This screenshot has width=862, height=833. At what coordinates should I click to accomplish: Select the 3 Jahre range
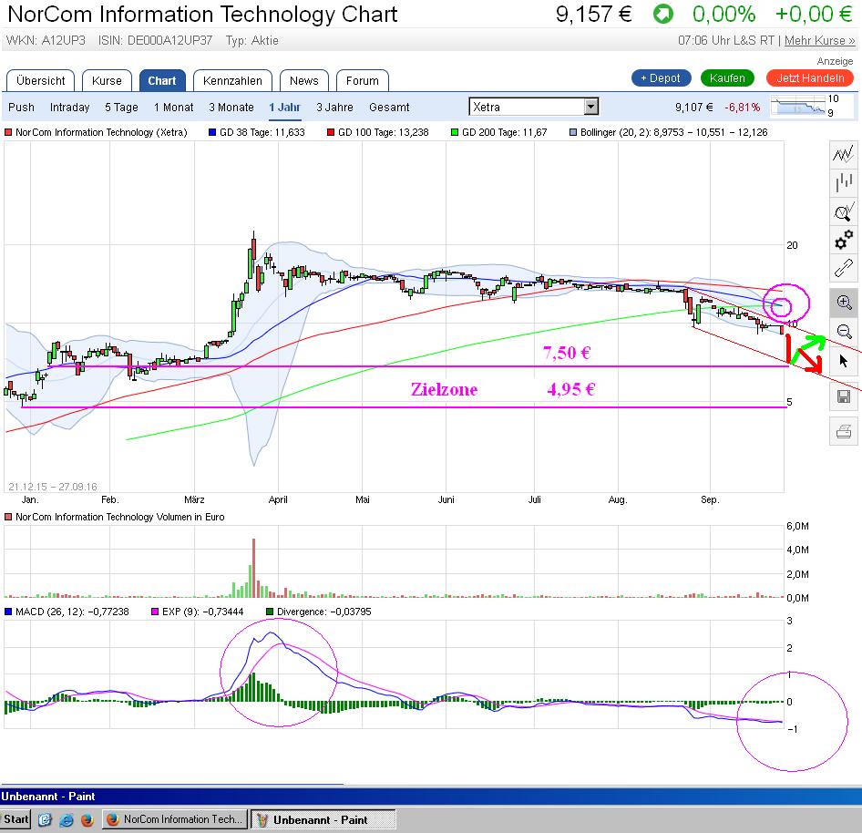[x=334, y=108]
